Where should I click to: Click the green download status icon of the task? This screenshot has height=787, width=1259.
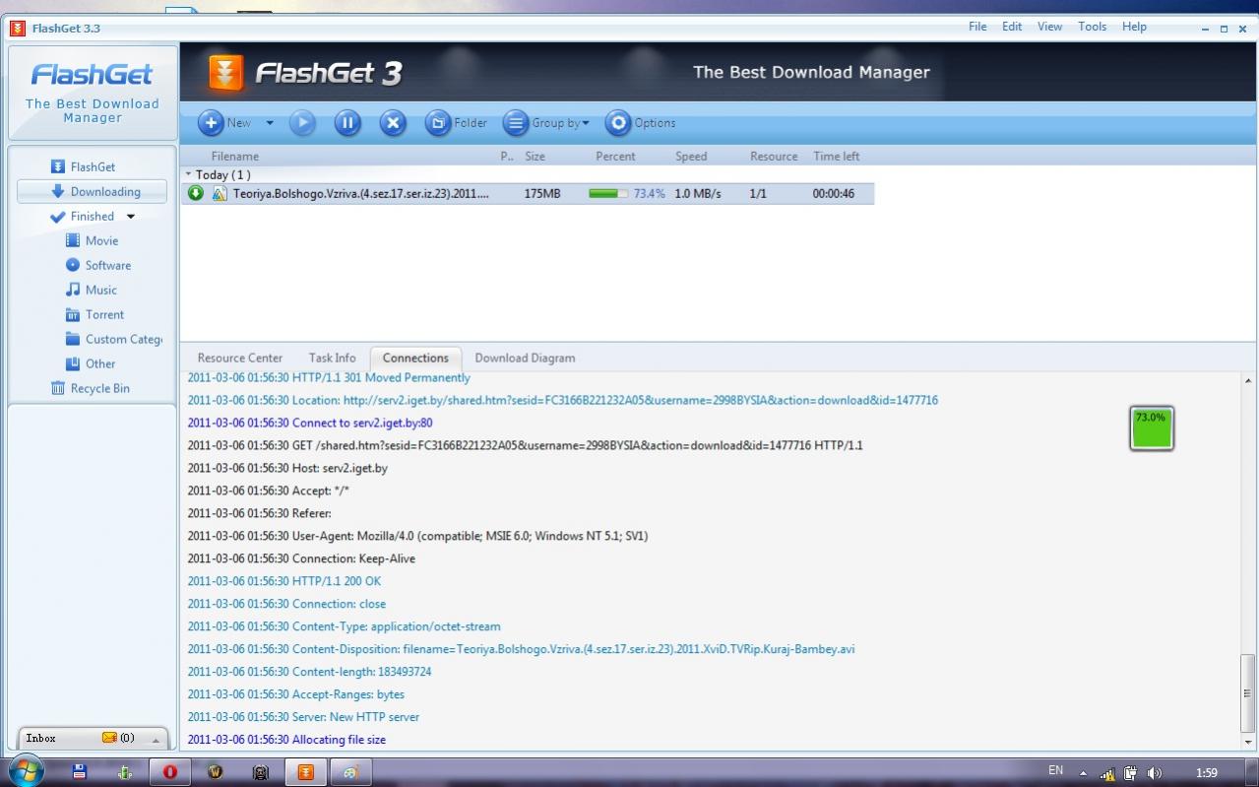pyautogui.click(x=196, y=193)
